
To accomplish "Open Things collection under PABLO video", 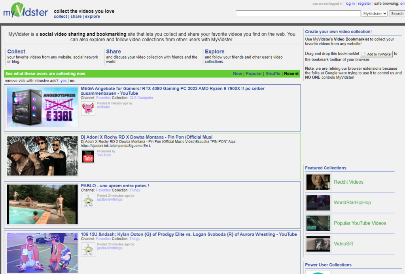I will click(x=135, y=190).
